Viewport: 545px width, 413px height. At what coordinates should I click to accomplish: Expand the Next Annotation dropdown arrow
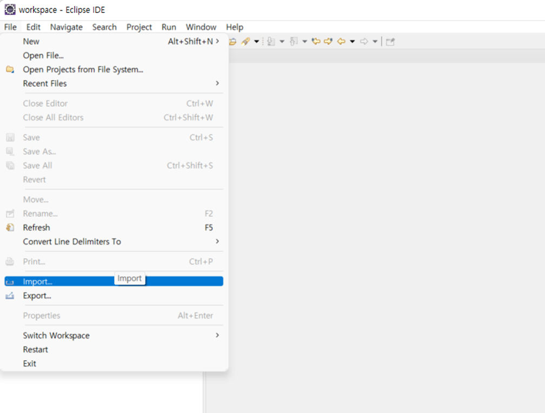(x=282, y=42)
